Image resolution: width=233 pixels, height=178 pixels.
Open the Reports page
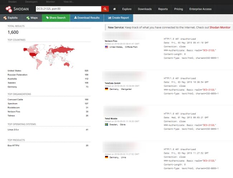(x=163, y=9)
